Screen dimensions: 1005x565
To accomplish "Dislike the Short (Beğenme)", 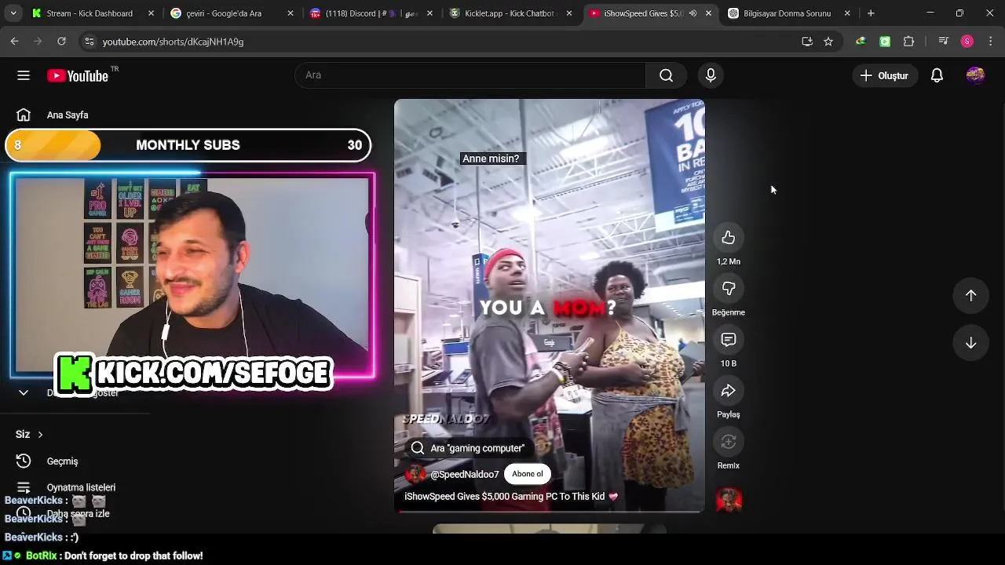I will coord(729,289).
